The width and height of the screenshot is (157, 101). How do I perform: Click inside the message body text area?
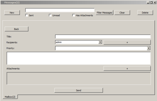78,58
